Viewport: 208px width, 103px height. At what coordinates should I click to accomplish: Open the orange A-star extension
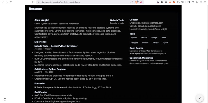click(170, 2)
